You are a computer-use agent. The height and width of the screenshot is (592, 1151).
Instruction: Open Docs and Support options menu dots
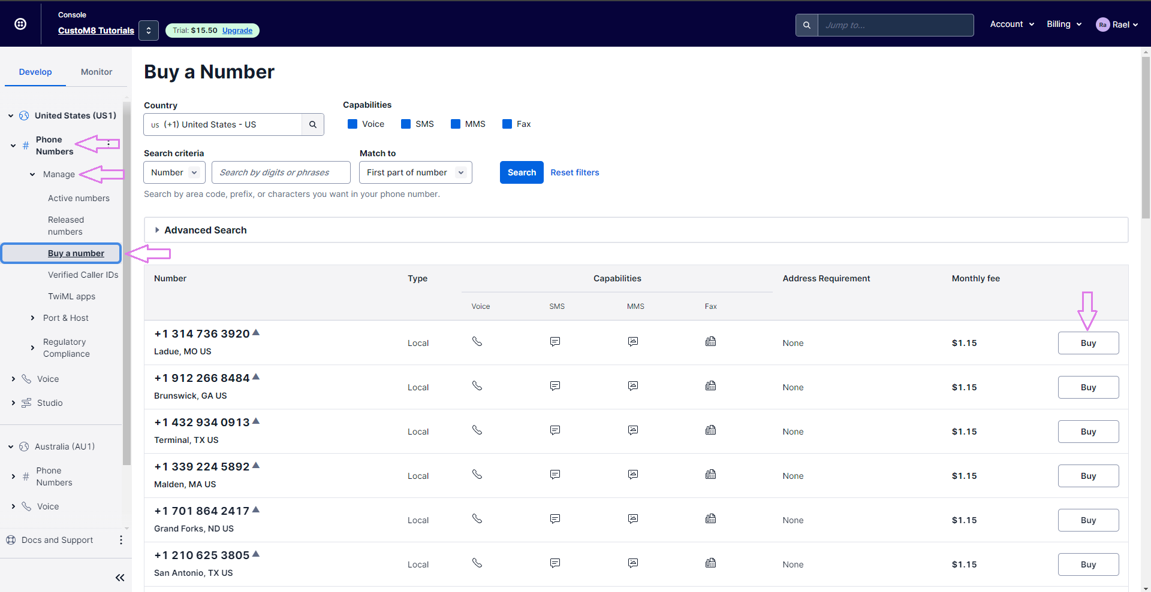coord(121,540)
